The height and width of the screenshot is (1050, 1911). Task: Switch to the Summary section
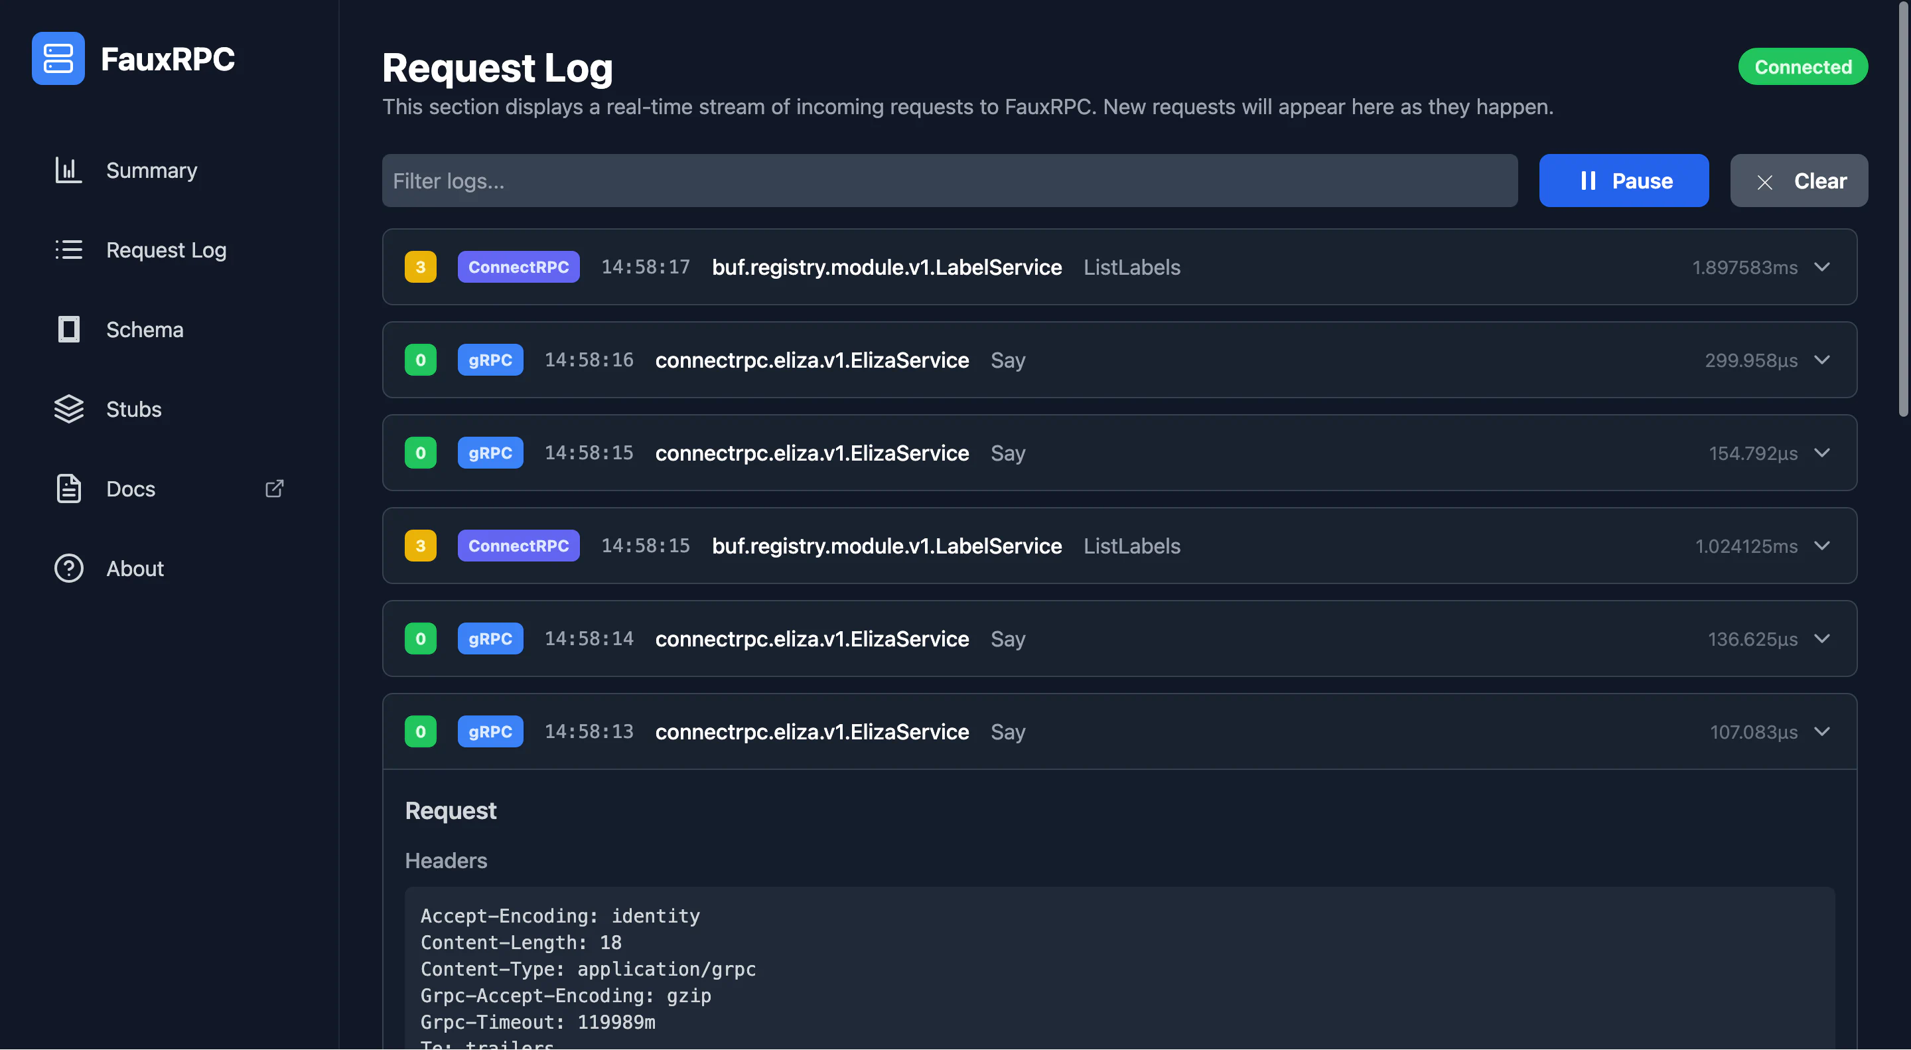[x=151, y=170]
